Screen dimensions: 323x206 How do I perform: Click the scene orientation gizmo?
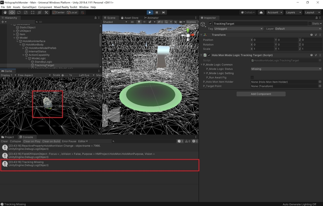pyautogui.click(x=188, y=35)
